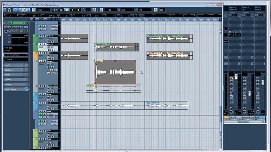
Task: Mute the ReverceDown track
Action: tap(41, 86)
